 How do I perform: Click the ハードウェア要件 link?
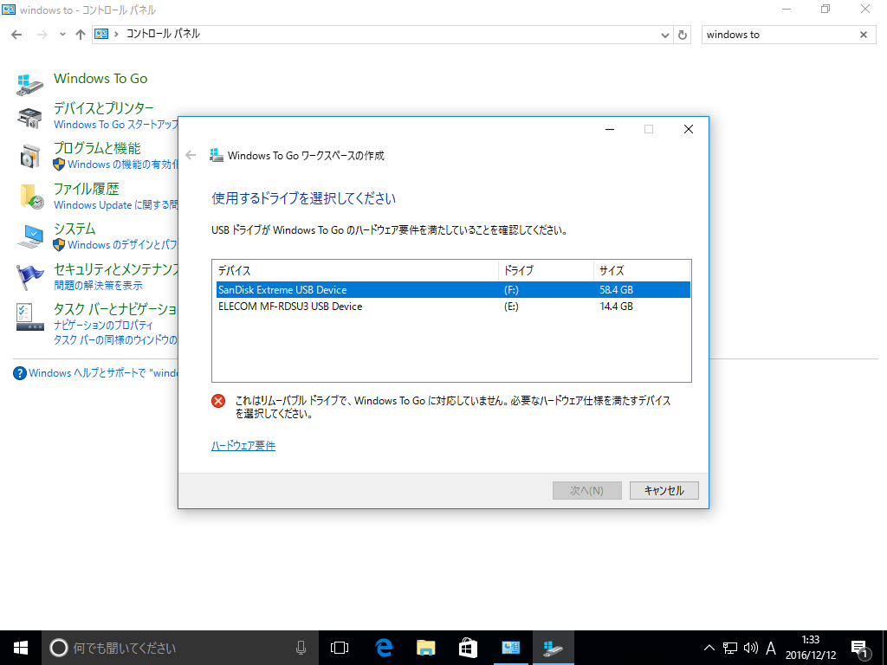(243, 446)
